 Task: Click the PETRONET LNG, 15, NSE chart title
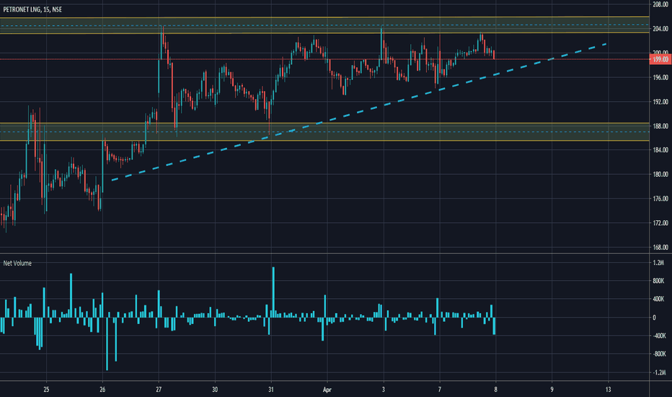pyautogui.click(x=32, y=9)
